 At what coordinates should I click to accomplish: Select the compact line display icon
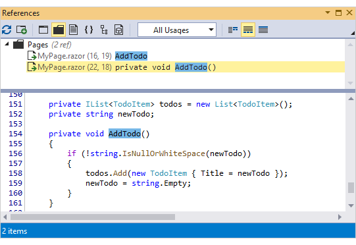click(x=233, y=30)
